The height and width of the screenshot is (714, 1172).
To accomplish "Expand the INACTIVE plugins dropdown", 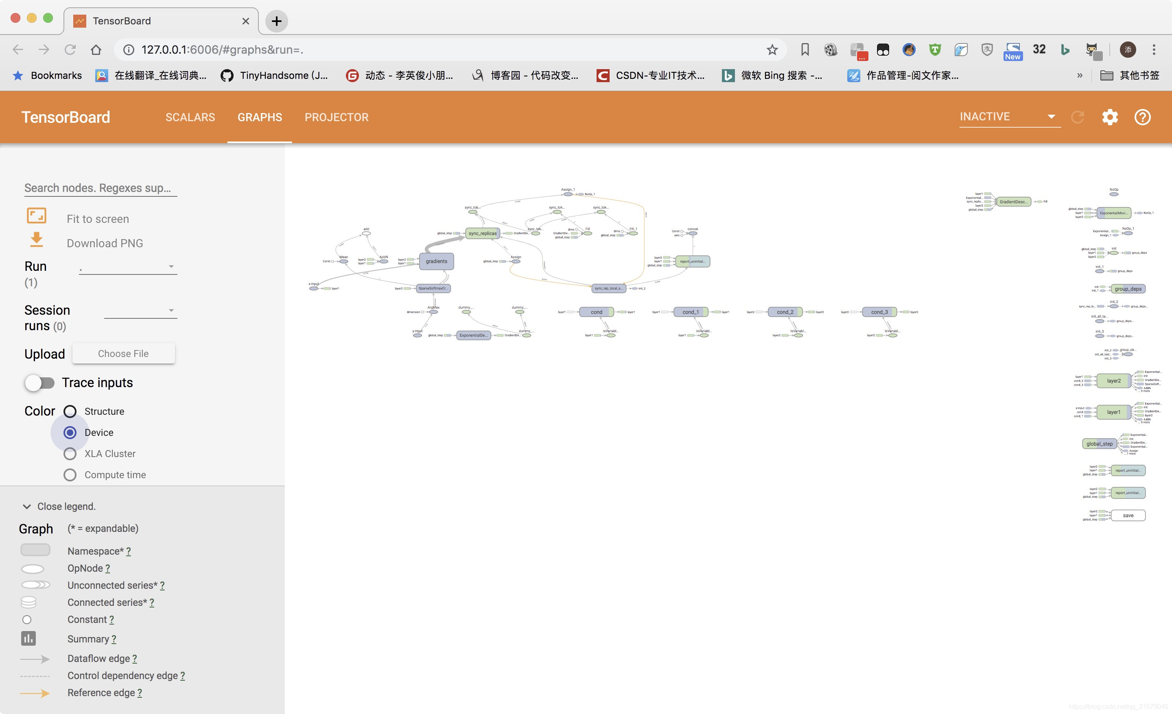I will coord(1009,117).
